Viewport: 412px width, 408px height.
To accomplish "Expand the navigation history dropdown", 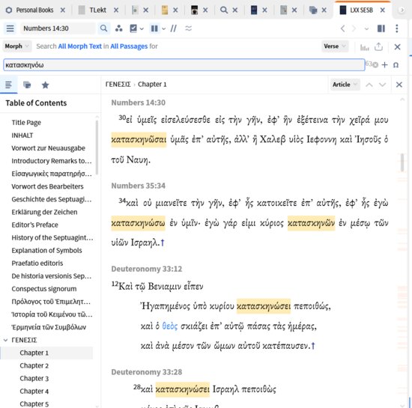I will [x=366, y=28].
